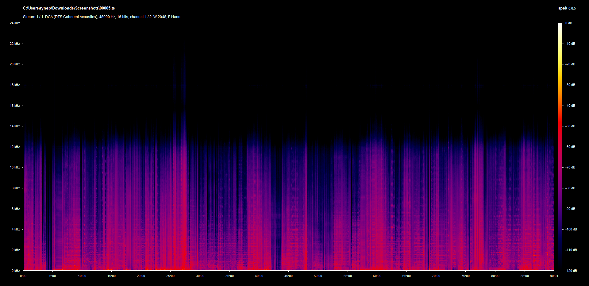Click the DCA stream info line
The image size is (589, 286).
pyautogui.click(x=102, y=17)
